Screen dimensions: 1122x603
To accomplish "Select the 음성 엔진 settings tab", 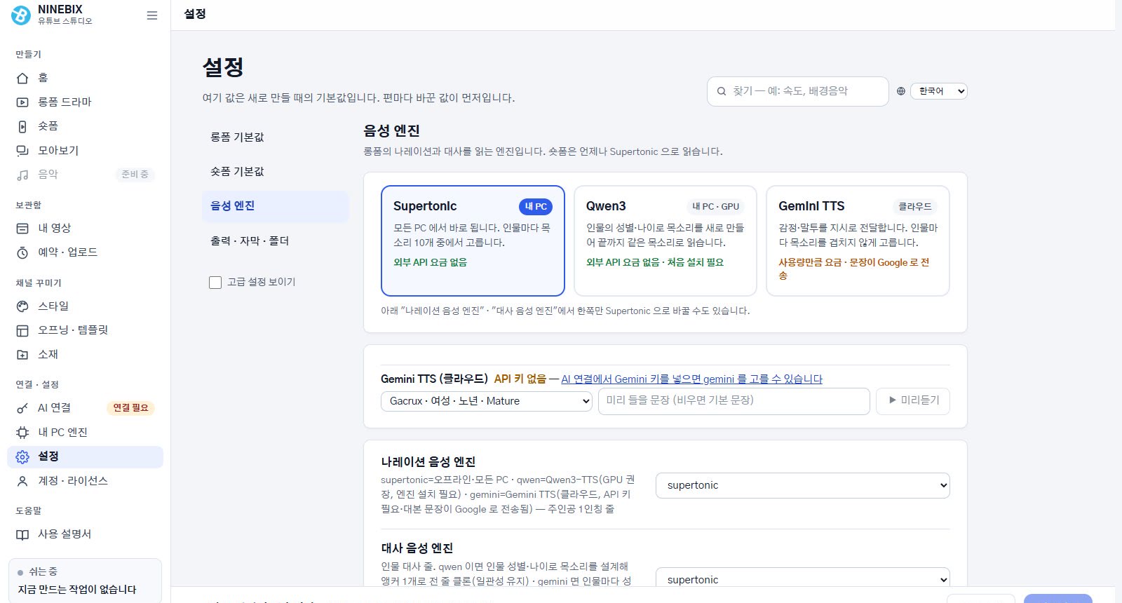I will click(x=275, y=206).
